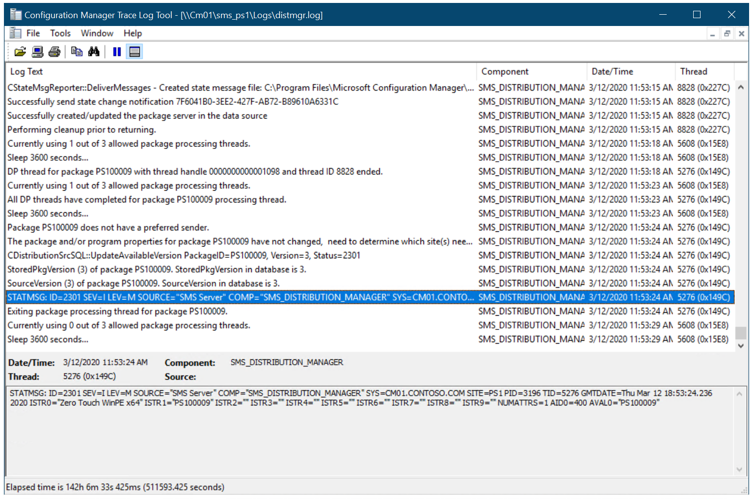Open the File menu
The image size is (754, 499).
tap(32, 33)
